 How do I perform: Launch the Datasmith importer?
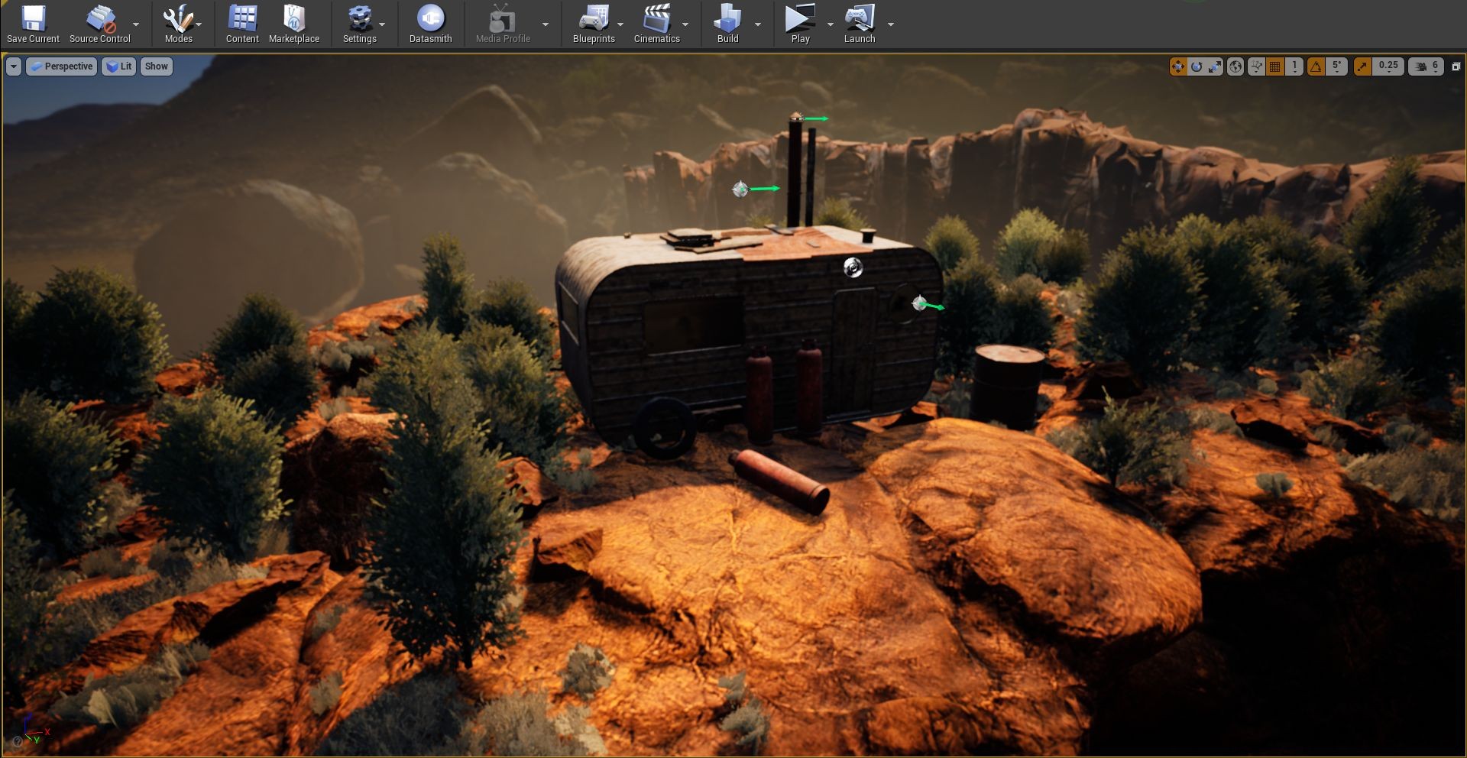[430, 24]
